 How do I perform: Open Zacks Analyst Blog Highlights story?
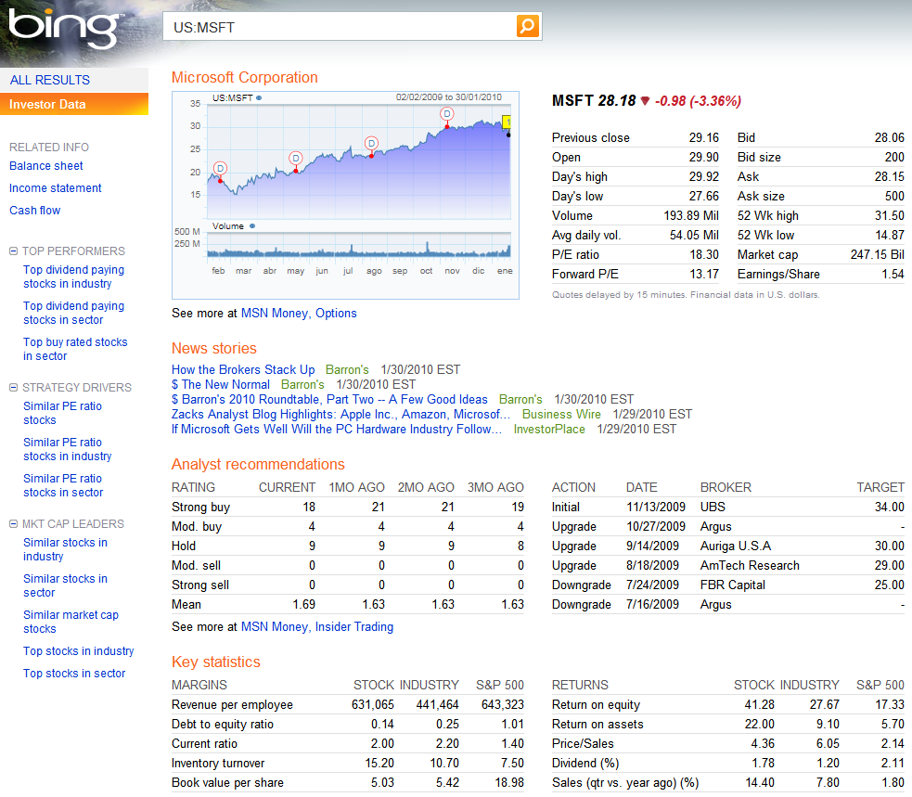point(340,414)
